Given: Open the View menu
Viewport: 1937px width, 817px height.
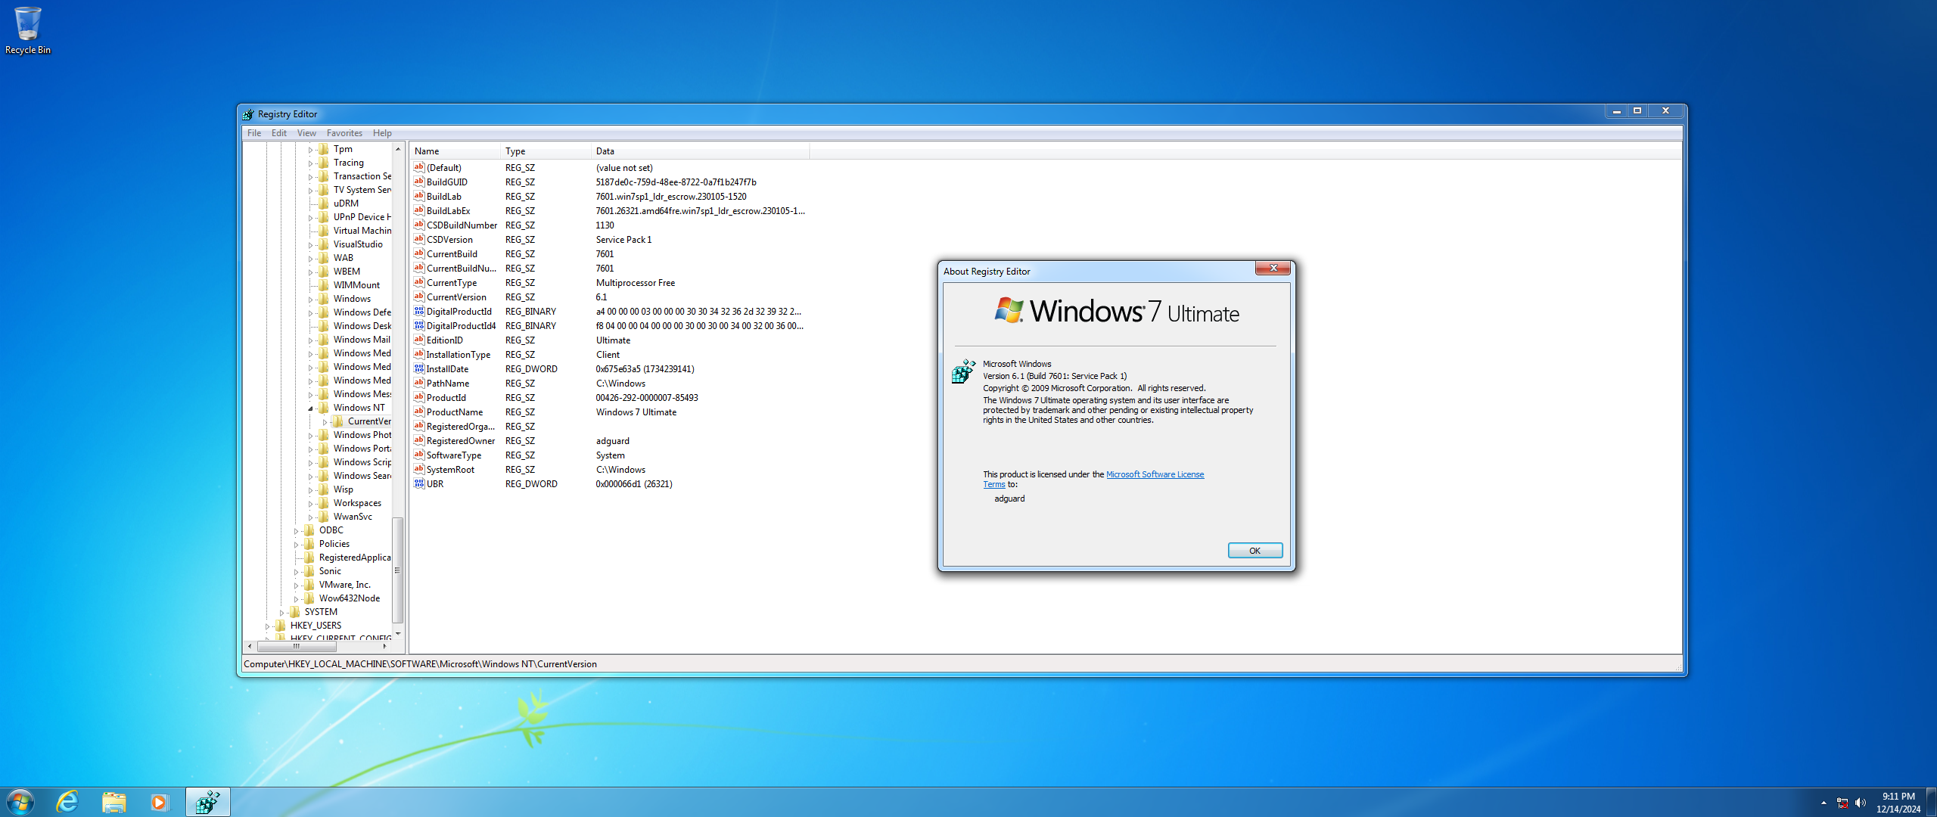Looking at the screenshot, I should (x=306, y=133).
